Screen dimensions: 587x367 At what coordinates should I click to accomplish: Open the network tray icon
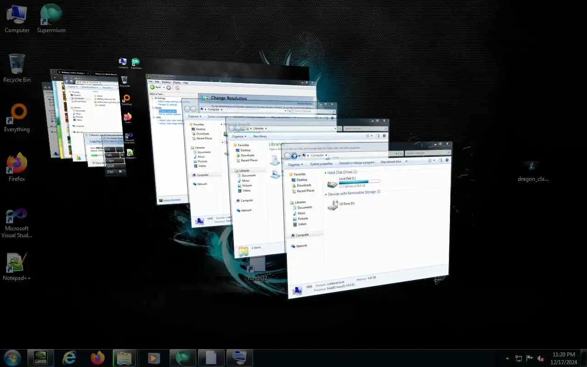point(519,358)
